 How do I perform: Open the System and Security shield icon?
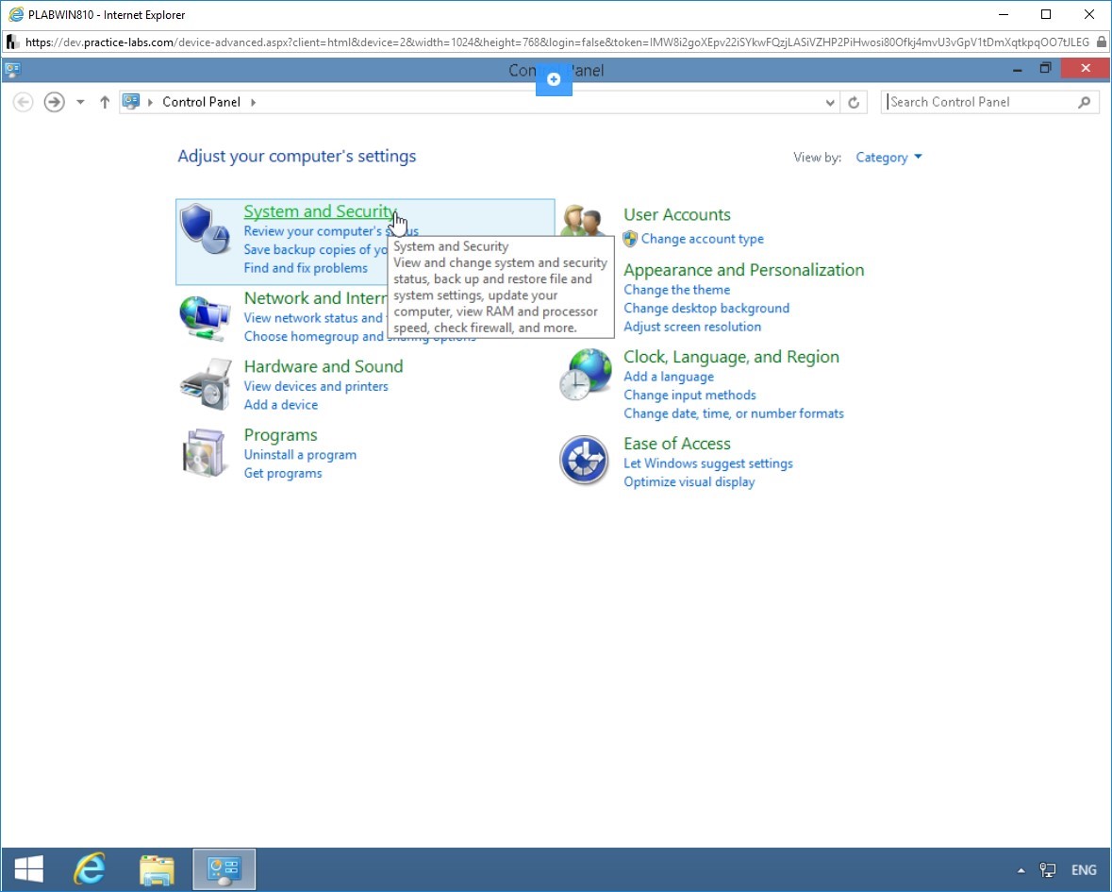click(205, 228)
